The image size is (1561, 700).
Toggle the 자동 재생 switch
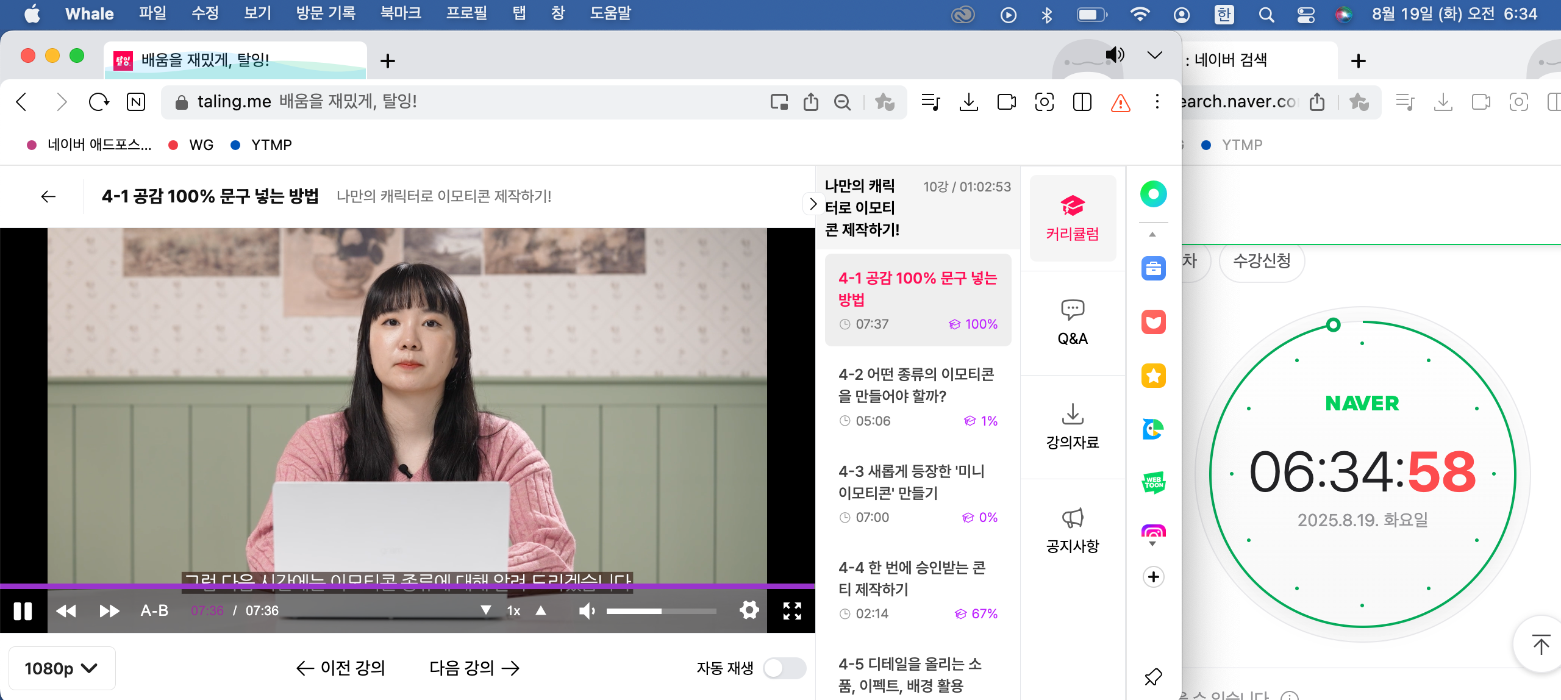pos(784,668)
